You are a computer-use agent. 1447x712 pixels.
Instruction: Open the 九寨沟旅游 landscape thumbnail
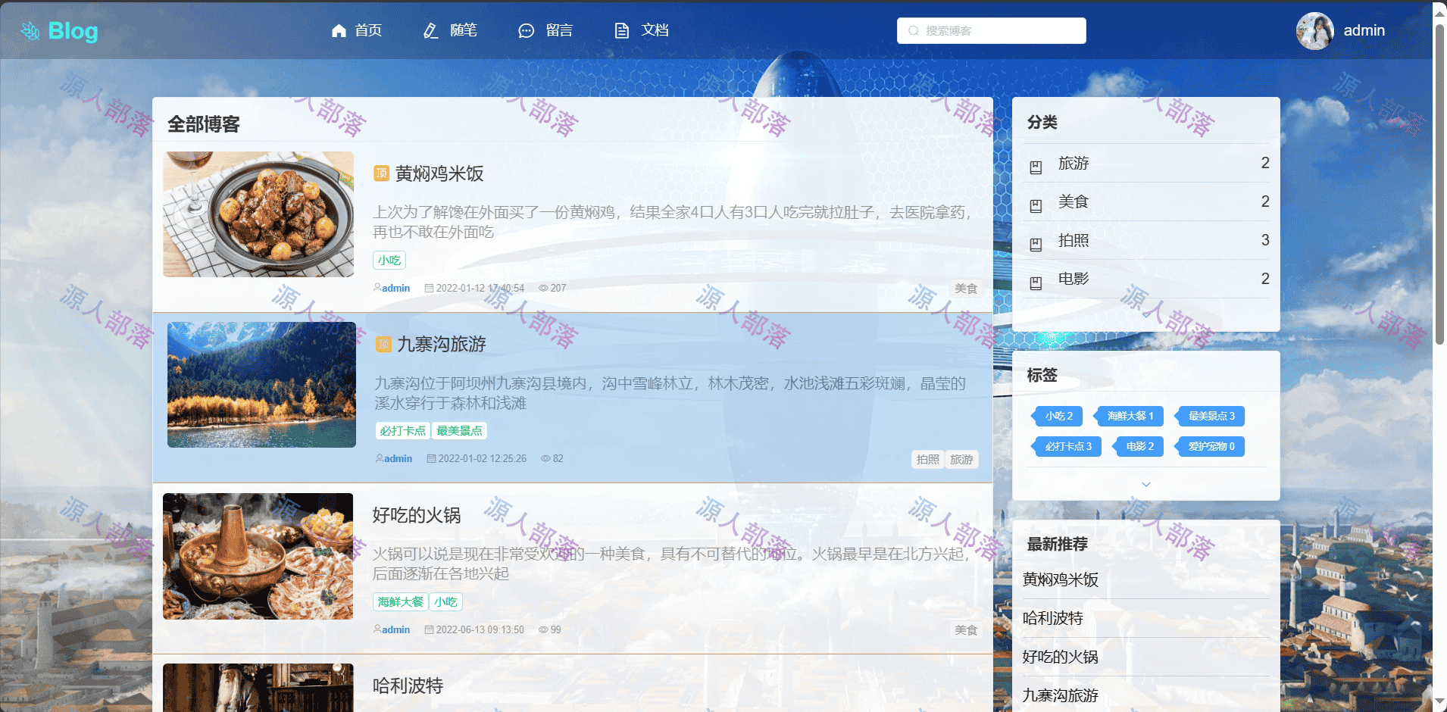(x=261, y=385)
